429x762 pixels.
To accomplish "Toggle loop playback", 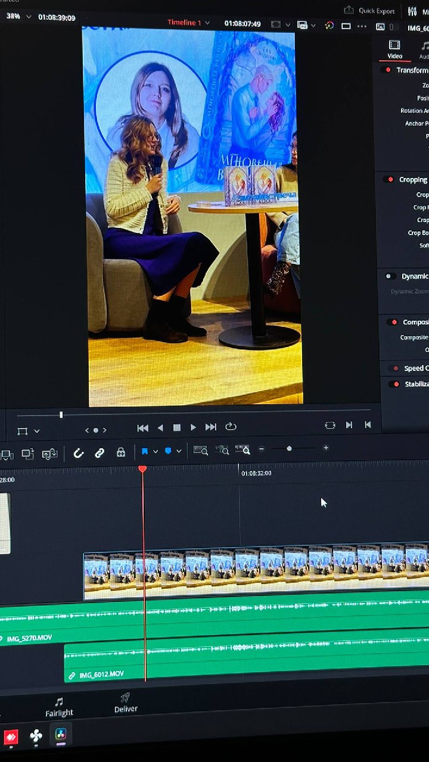I will (231, 427).
